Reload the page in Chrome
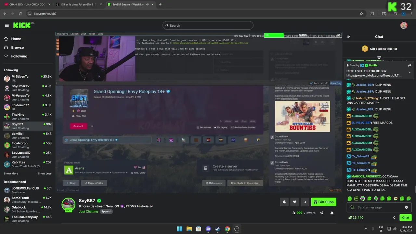This screenshot has width=416, height=234. tap(20, 14)
